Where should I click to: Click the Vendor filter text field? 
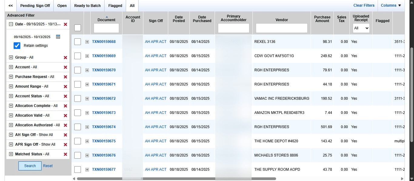(x=282, y=28)
